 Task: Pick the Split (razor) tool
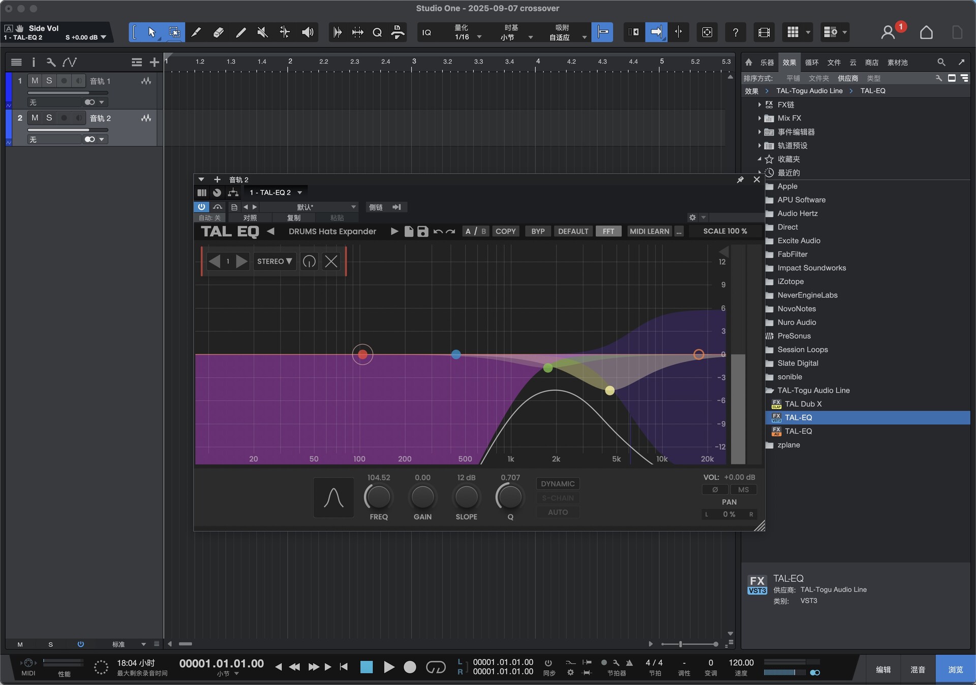pos(196,32)
